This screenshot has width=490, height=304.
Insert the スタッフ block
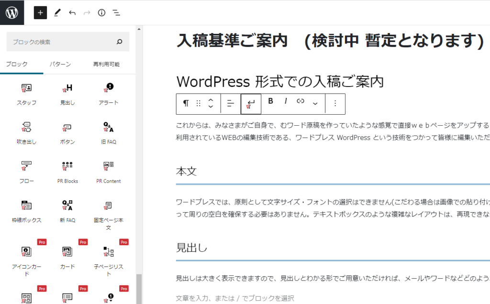26,93
